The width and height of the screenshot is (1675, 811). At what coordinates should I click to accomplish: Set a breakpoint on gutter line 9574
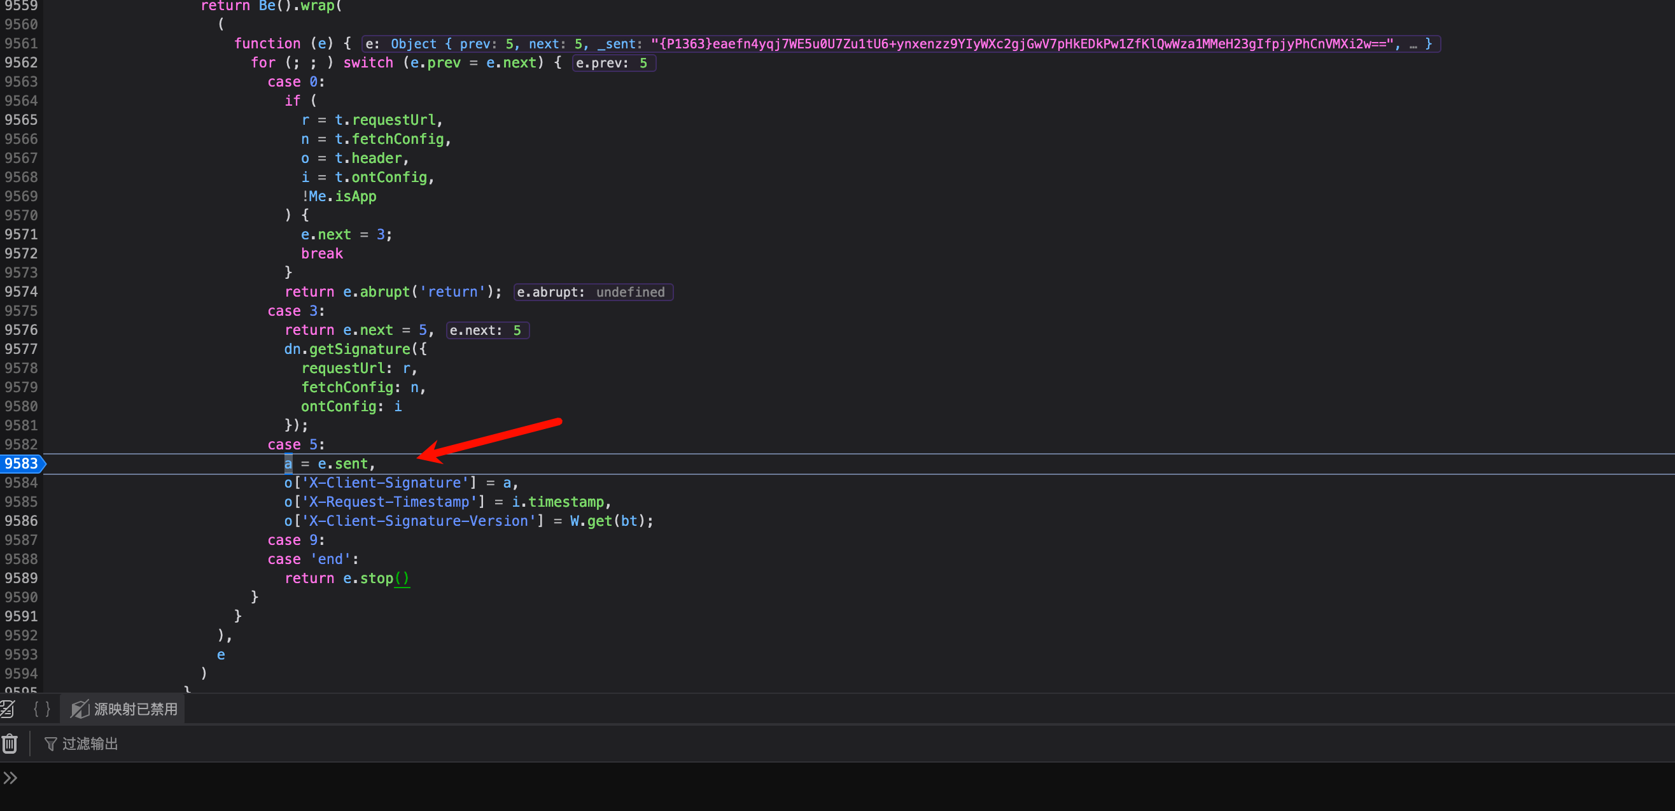[22, 292]
